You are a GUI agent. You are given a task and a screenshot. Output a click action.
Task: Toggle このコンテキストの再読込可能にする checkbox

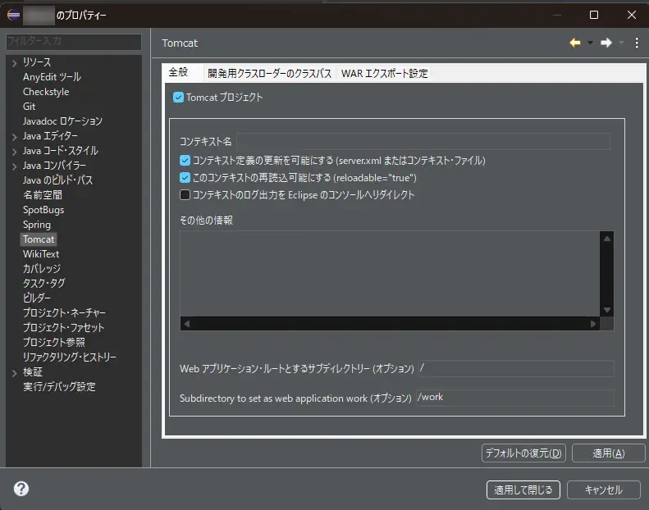pyautogui.click(x=185, y=178)
